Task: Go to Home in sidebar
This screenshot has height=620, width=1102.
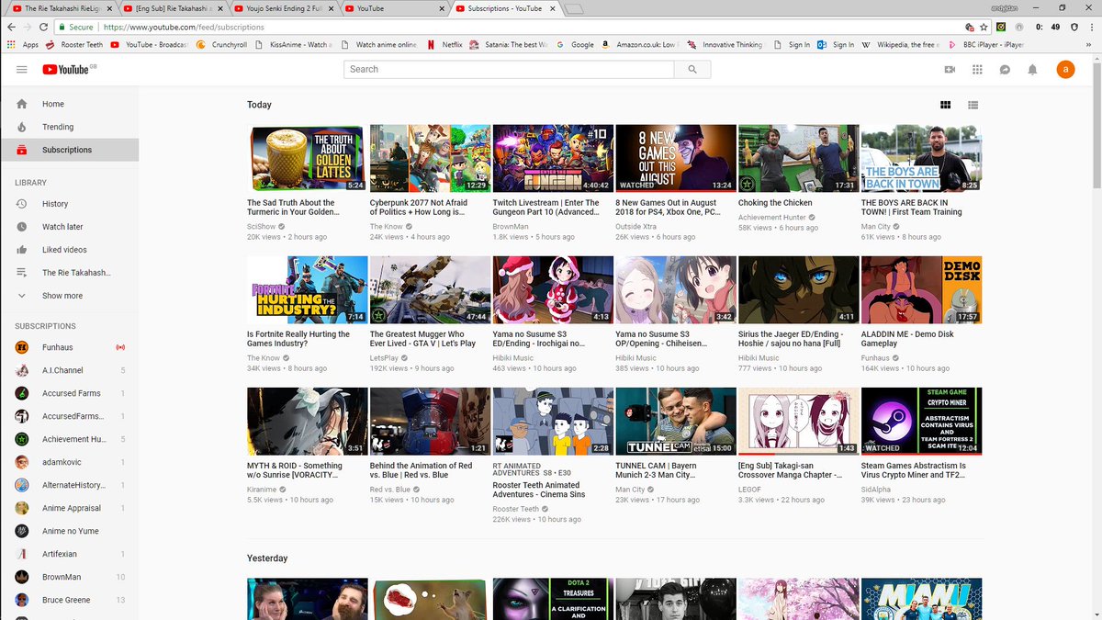Action: tap(69, 104)
